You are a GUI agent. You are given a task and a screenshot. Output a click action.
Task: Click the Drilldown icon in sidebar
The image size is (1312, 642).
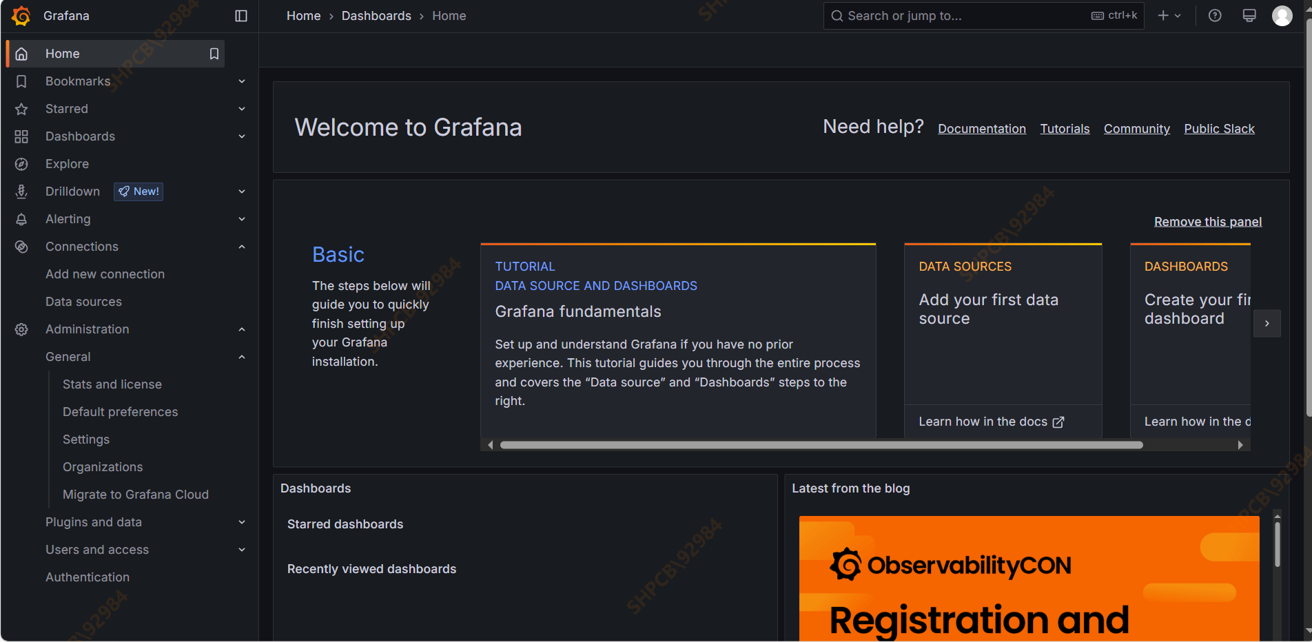tap(21, 191)
